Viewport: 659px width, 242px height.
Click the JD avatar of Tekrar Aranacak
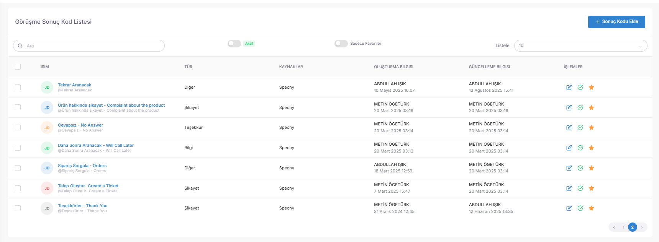pyautogui.click(x=47, y=88)
